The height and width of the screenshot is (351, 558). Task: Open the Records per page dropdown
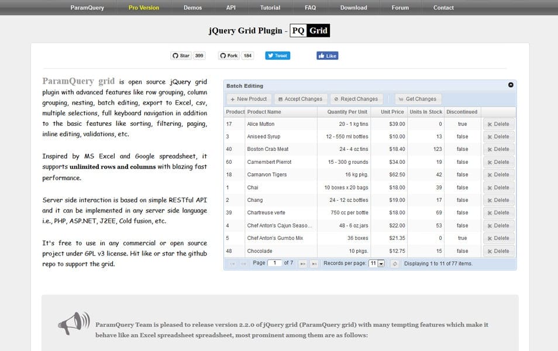click(377, 263)
